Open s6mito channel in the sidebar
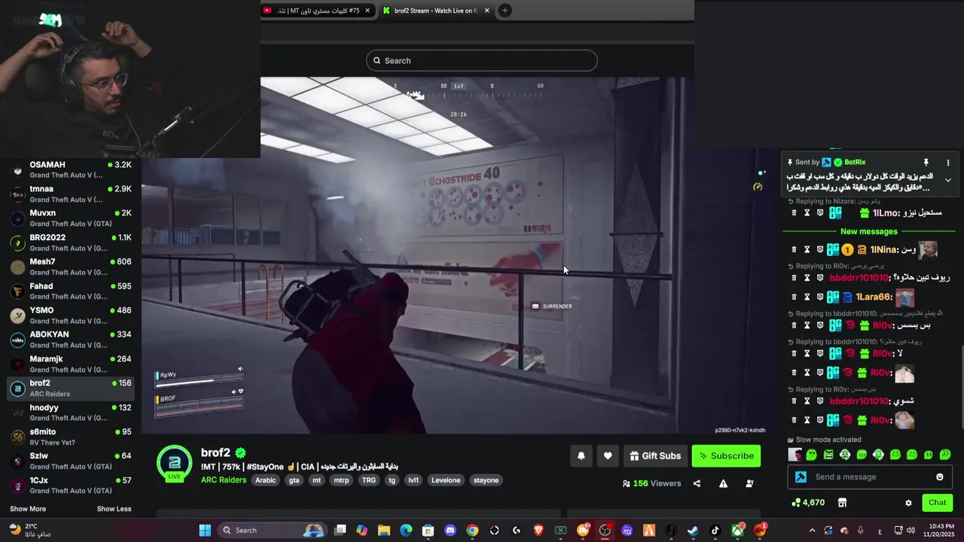964x542 pixels. pos(71,437)
